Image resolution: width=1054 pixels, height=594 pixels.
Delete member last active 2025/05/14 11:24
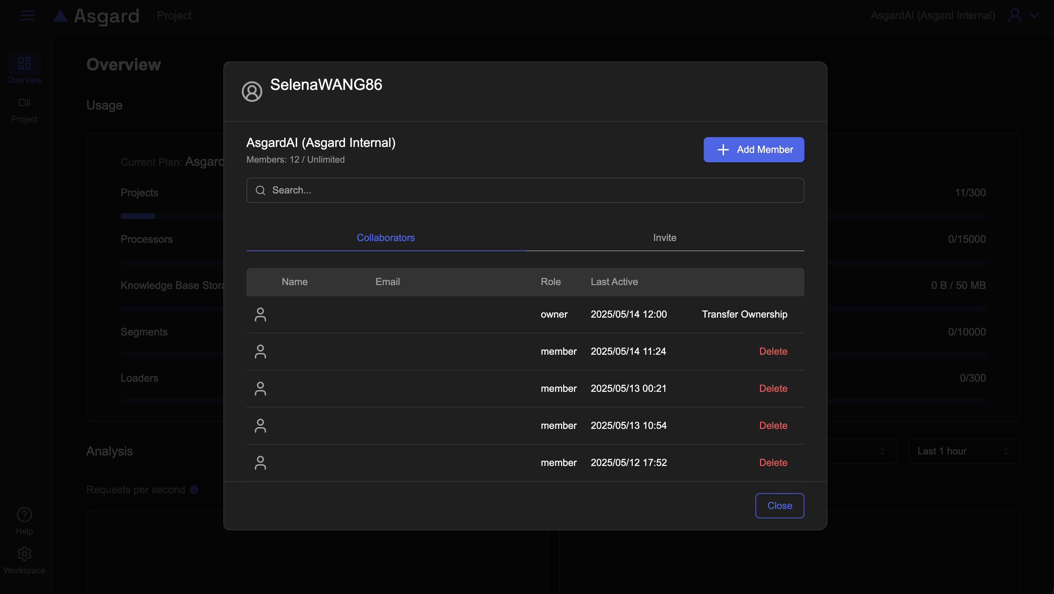point(773,351)
